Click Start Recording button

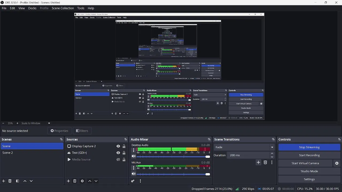point(309,155)
